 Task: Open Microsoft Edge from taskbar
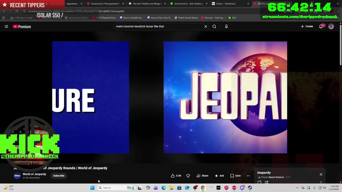pyautogui.click(x=164, y=188)
